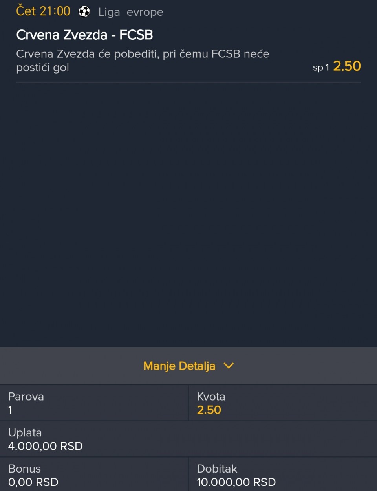Select the Parova label
Image resolution: width=377 pixels, height=491 pixels.
coord(26,397)
